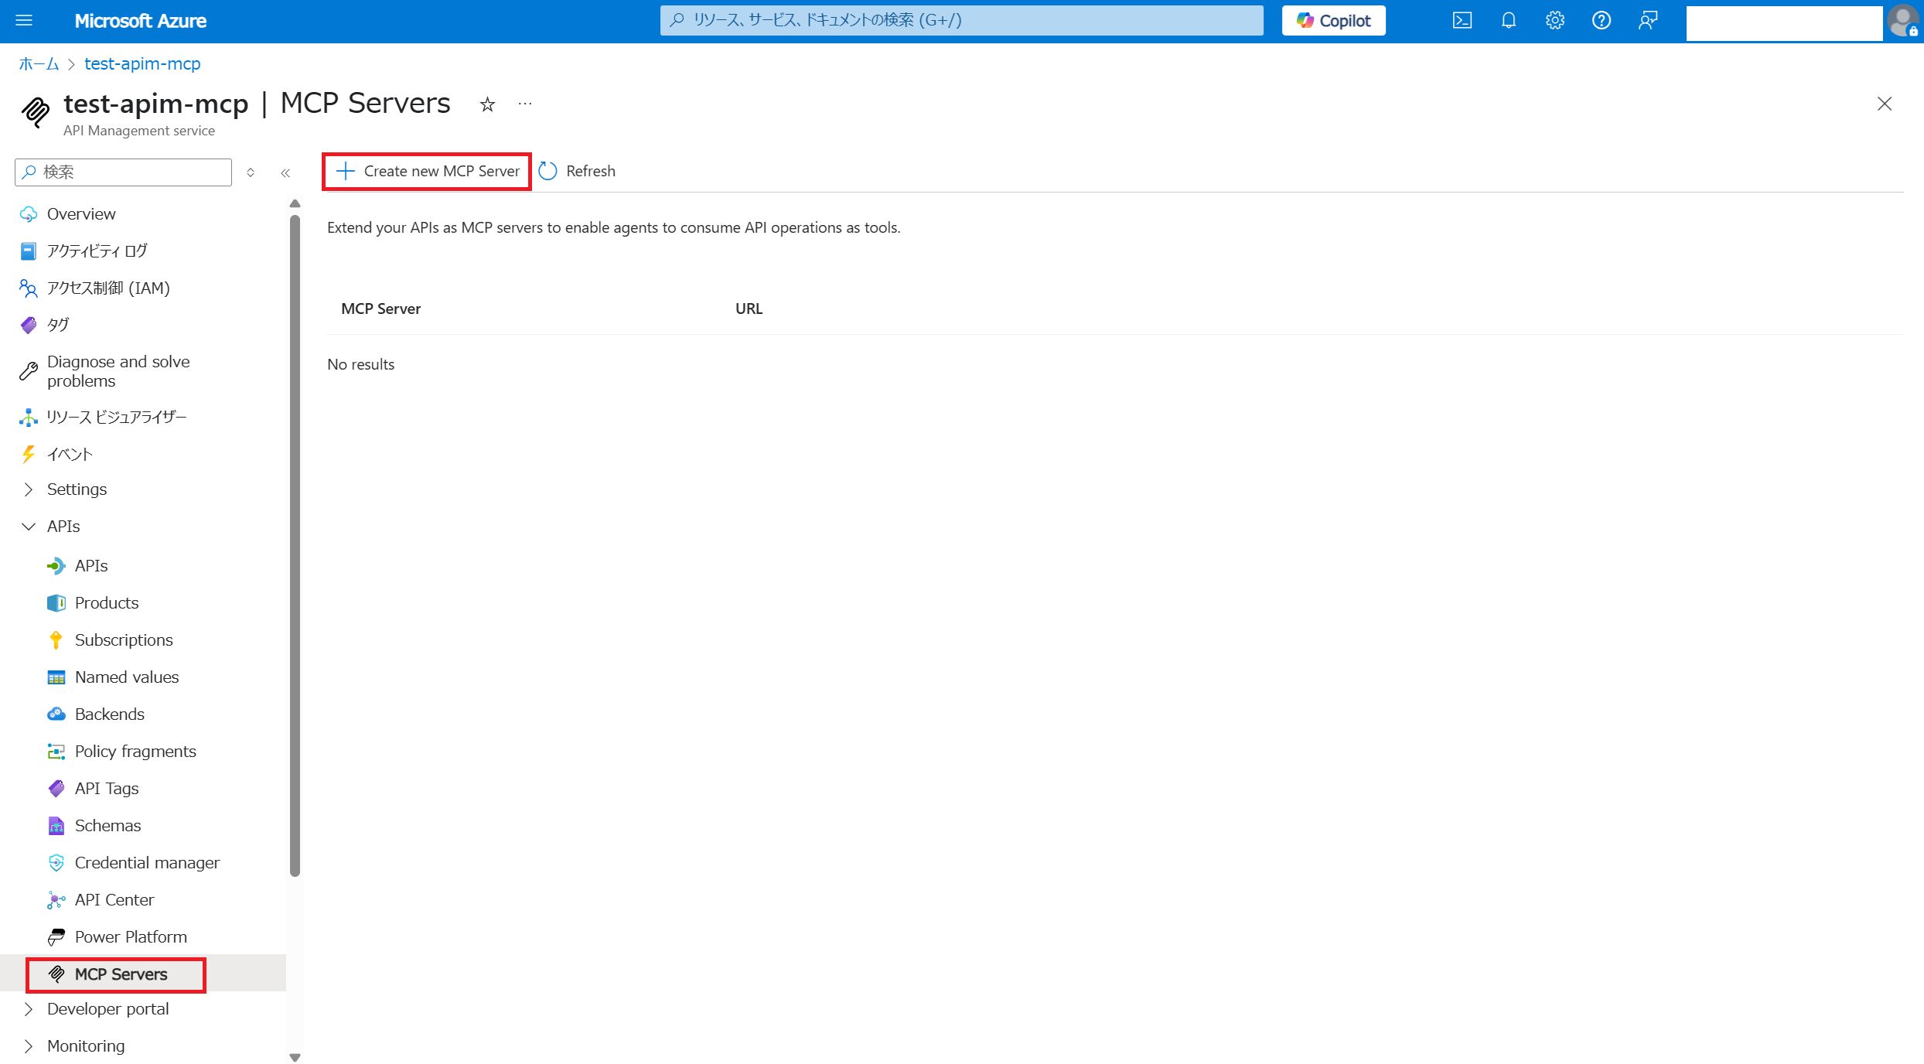Screen dimensions: 1924x1064
Task: Click the Schemas icon
Action: (x=56, y=826)
